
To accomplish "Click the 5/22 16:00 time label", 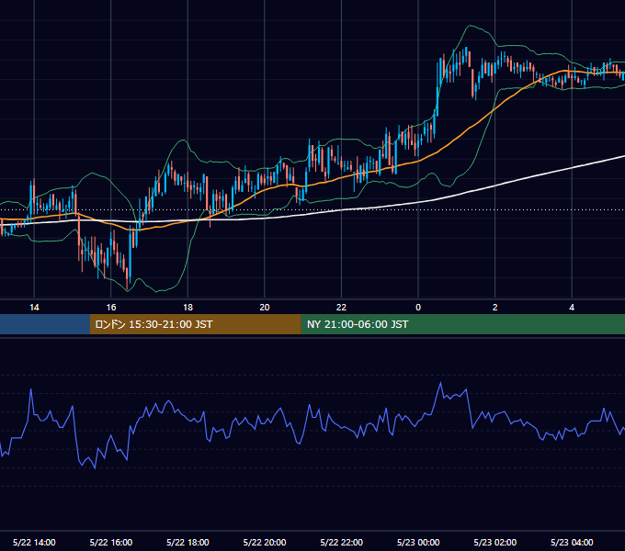I will click(x=111, y=542).
